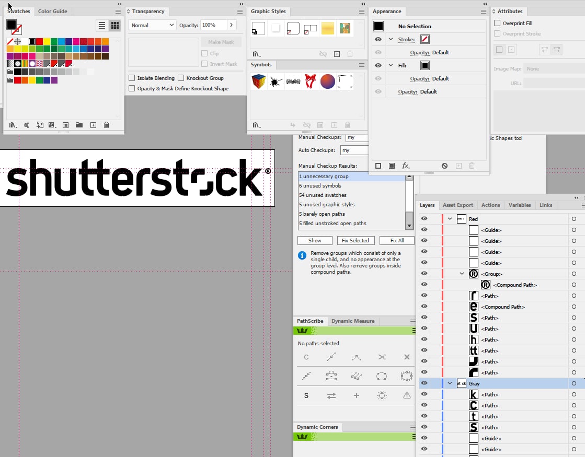Switch to Variables tab

click(x=520, y=205)
